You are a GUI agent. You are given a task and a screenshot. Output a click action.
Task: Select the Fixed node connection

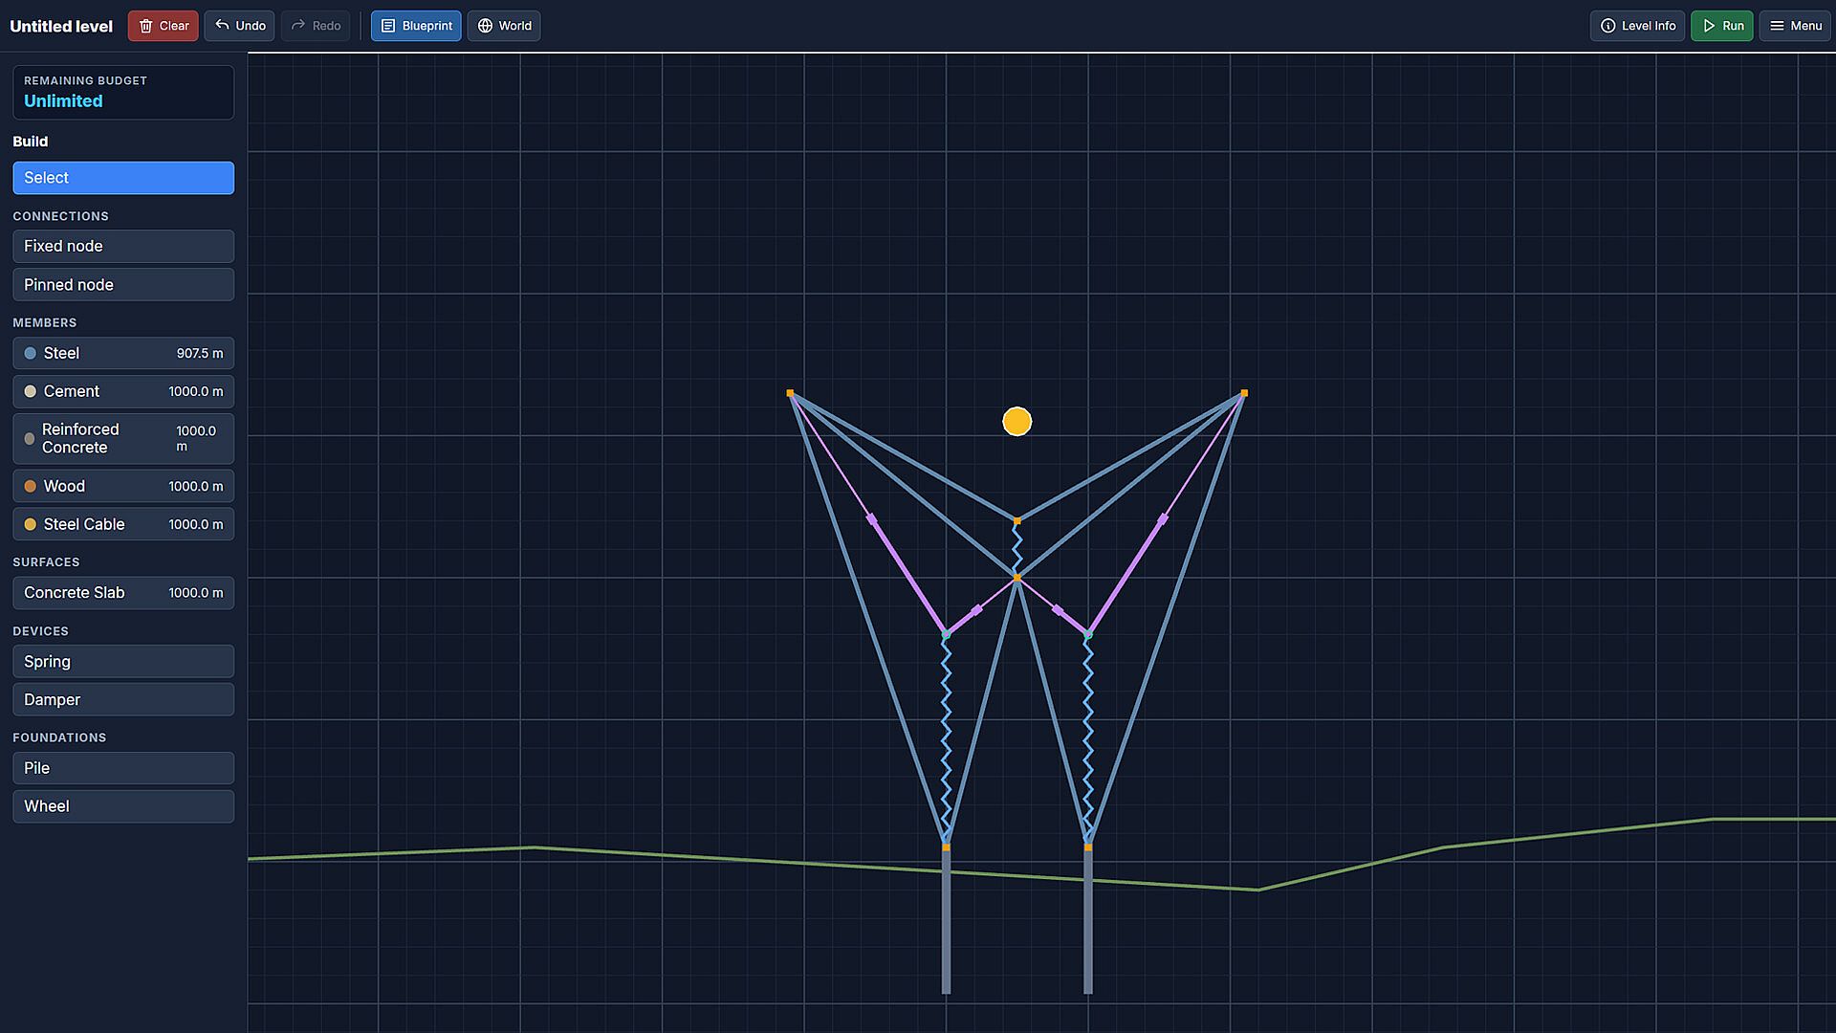(x=123, y=246)
